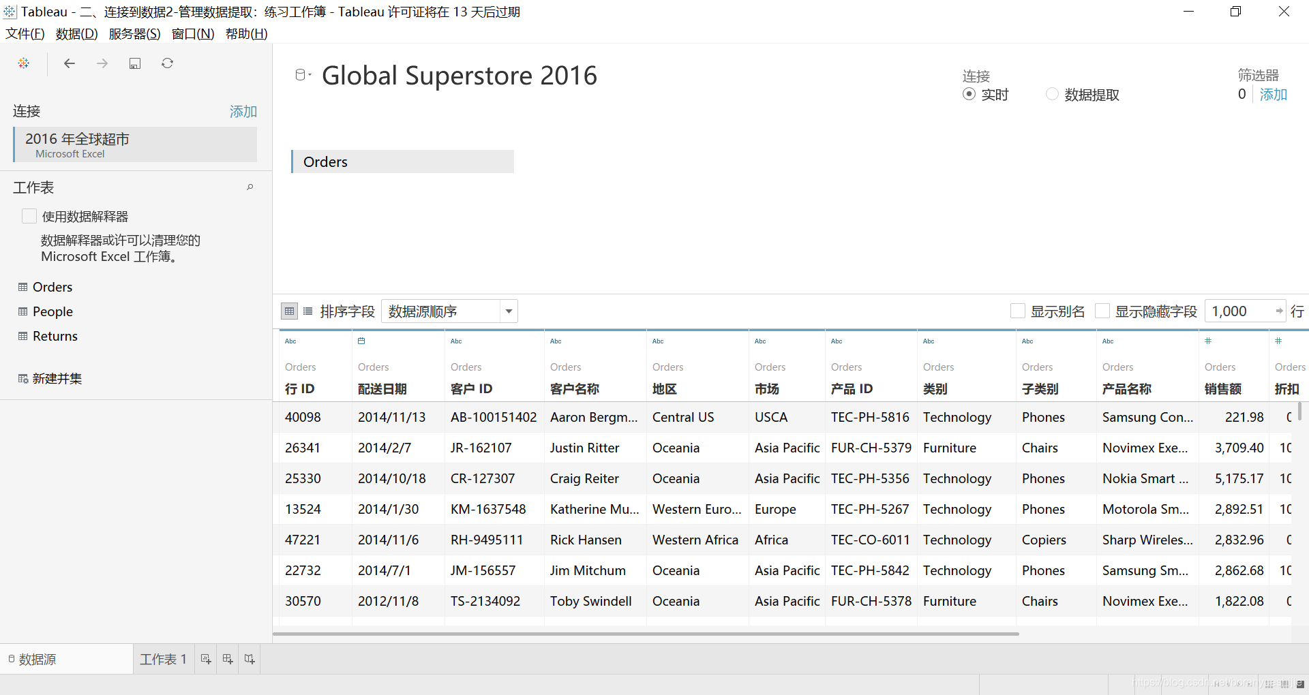Click the cell TEC-CO-6011
The height and width of the screenshot is (695, 1309).
(x=870, y=540)
